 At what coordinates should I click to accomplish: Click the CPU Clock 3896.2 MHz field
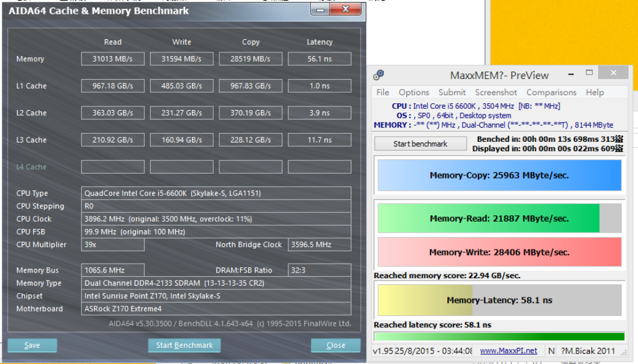point(216,219)
